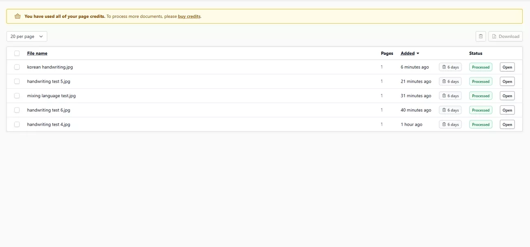
Task: Click the 6 days retention badge for mixing language test.jpg
Action: tap(450, 96)
